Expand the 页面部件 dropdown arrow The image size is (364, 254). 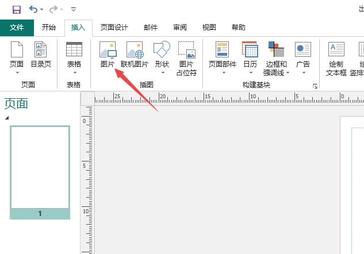tap(224, 72)
